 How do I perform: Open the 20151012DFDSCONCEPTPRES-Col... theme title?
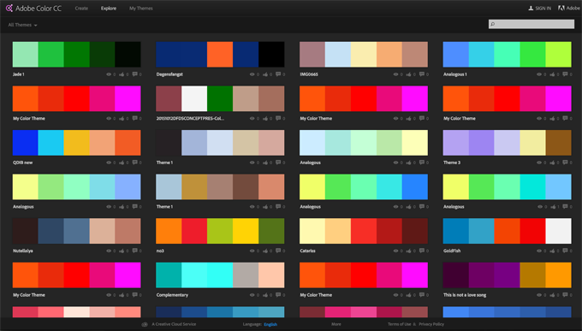click(190, 118)
